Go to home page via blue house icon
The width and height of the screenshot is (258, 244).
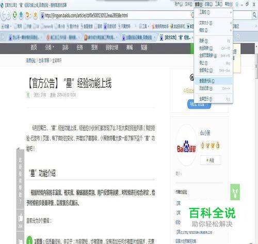(21, 15)
